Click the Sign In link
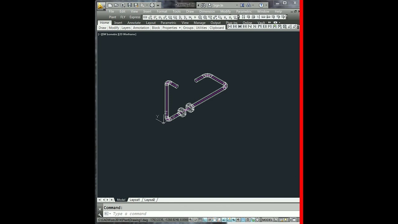 click(218, 5)
